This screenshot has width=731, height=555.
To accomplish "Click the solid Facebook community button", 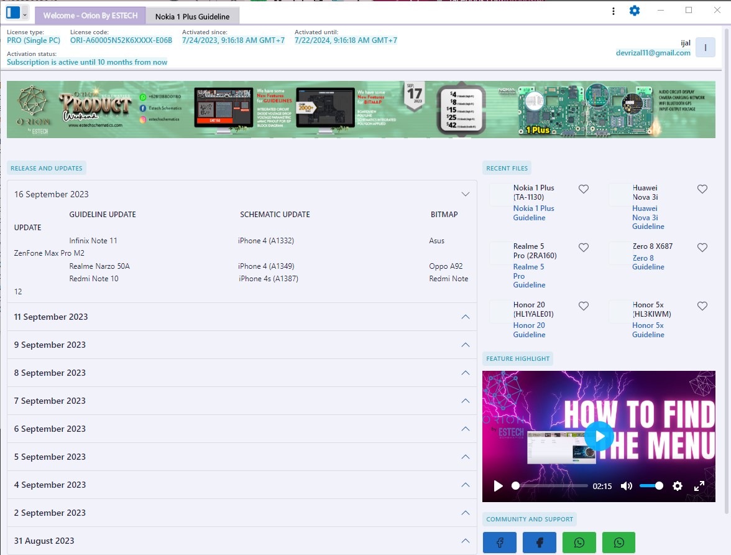I will click(539, 543).
